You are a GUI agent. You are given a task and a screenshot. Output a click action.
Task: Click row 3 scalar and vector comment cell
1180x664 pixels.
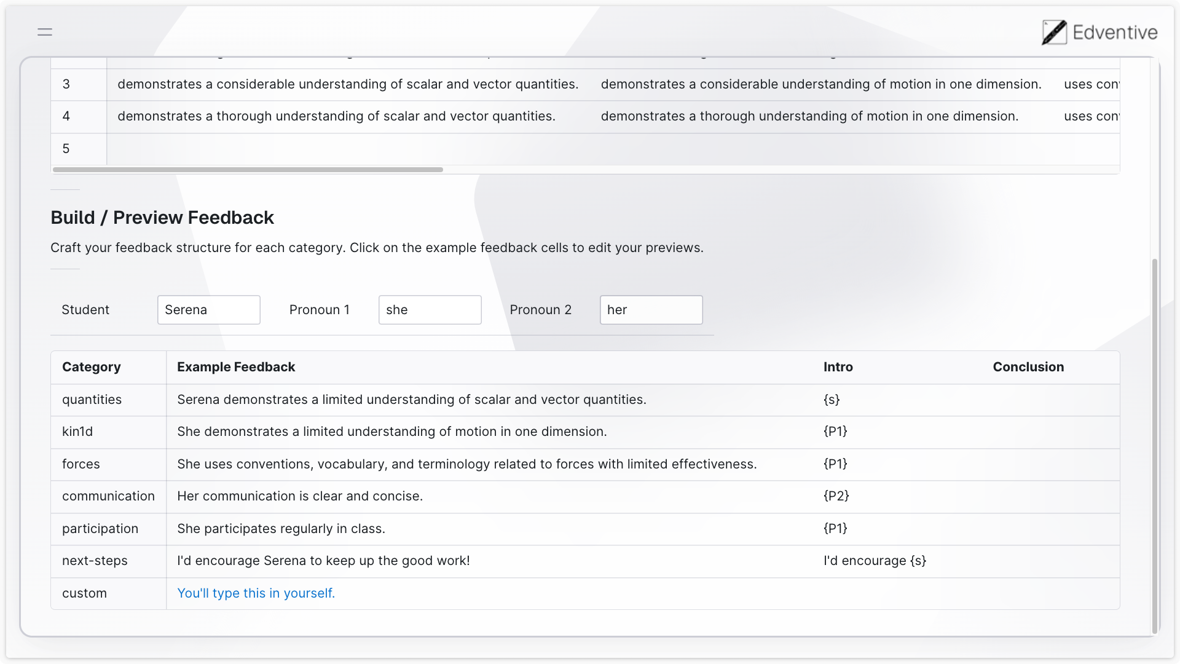click(x=348, y=84)
